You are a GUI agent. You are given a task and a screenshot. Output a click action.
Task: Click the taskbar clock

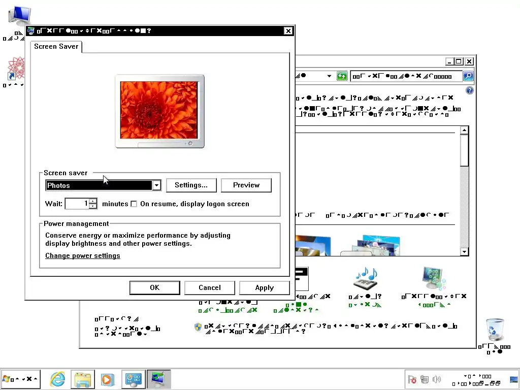tap(476, 380)
